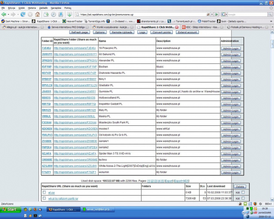Click the Refresh page button
This screenshot has height=219, width=274.
coord(80,32)
